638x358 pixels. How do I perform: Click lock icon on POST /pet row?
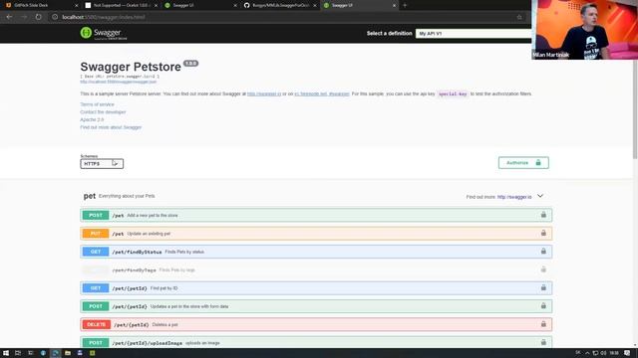pyautogui.click(x=543, y=215)
